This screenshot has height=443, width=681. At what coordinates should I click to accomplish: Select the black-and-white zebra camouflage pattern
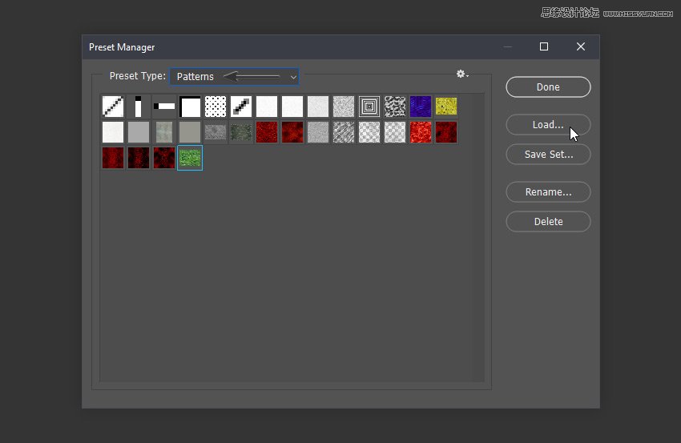pyautogui.click(x=395, y=107)
